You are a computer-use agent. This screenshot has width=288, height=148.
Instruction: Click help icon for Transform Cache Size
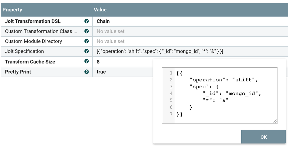pyautogui.click(x=86, y=61)
